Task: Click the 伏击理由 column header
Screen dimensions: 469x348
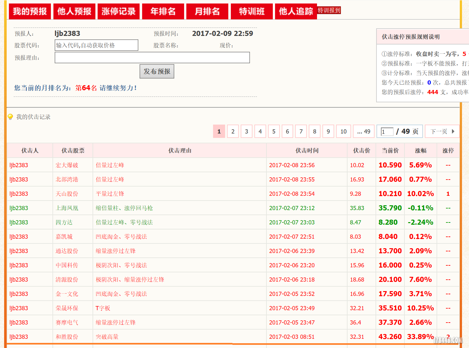Action: coord(180,151)
